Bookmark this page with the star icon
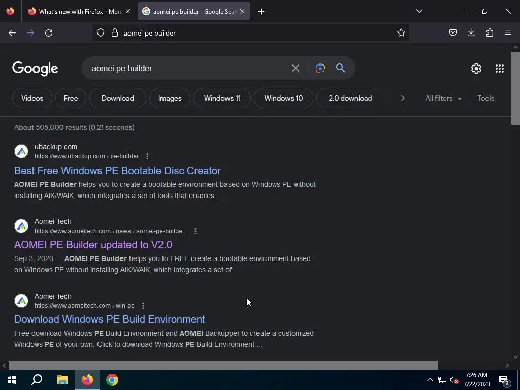Image resolution: width=520 pixels, height=390 pixels. 401,33
